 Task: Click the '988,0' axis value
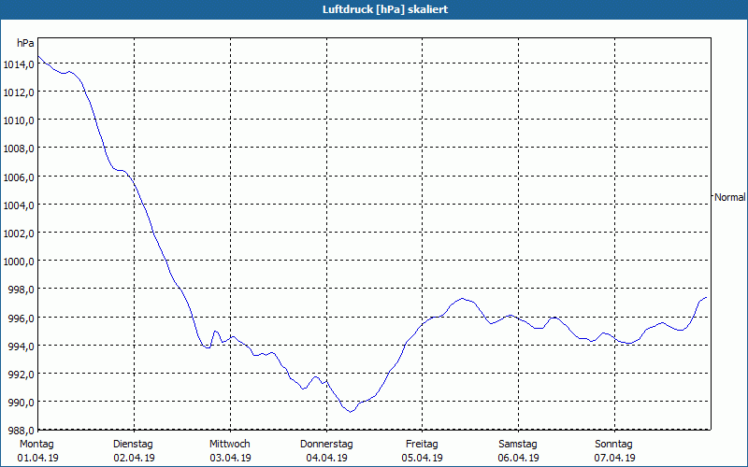tap(22, 431)
